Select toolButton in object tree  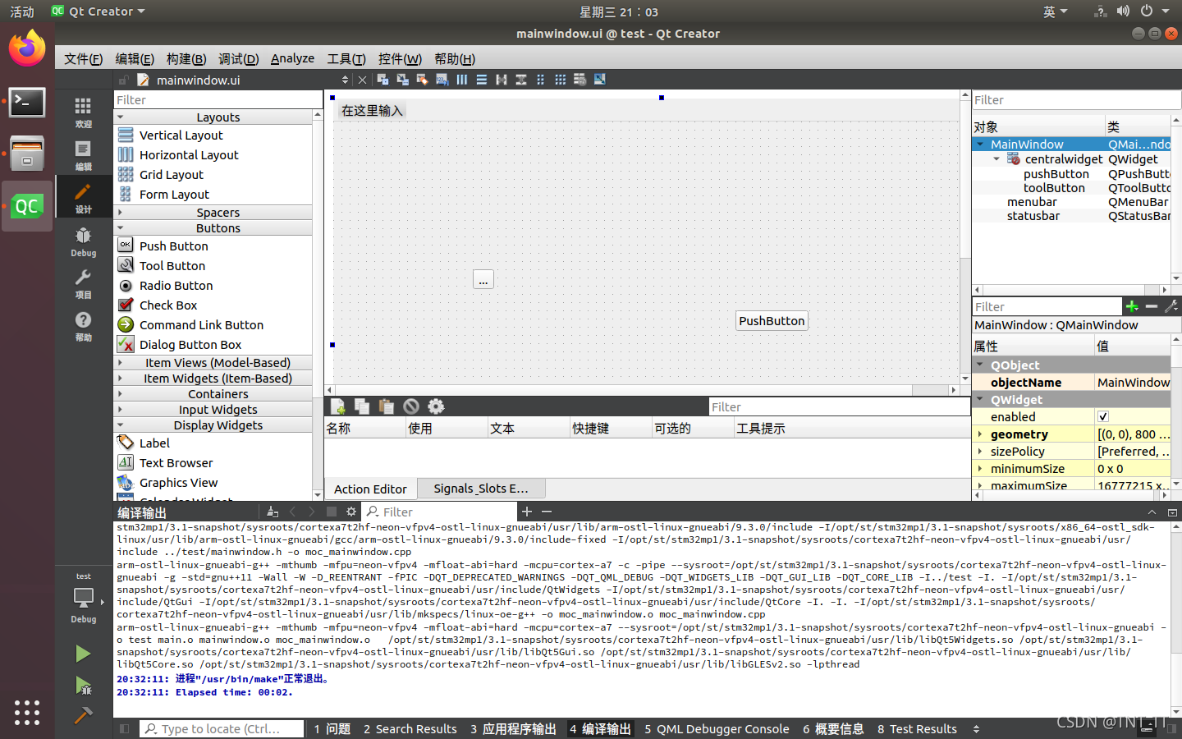pyautogui.click(x=1054, y=188)
